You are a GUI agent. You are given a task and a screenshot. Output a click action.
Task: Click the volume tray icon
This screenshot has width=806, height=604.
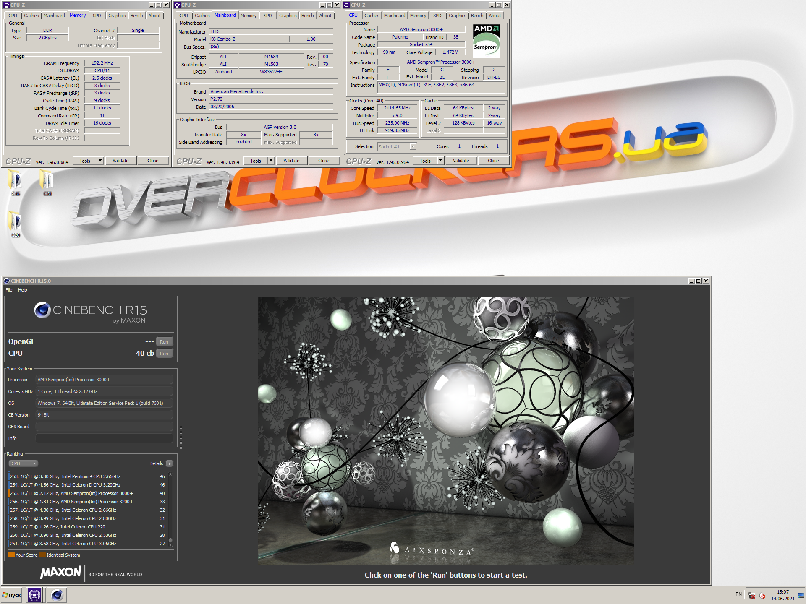click(x=762, y=595)
